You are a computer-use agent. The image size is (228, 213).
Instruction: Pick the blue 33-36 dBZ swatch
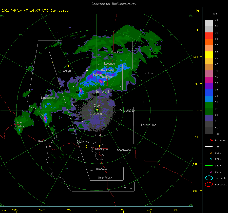pyautogui.click(x=209, y=93)
